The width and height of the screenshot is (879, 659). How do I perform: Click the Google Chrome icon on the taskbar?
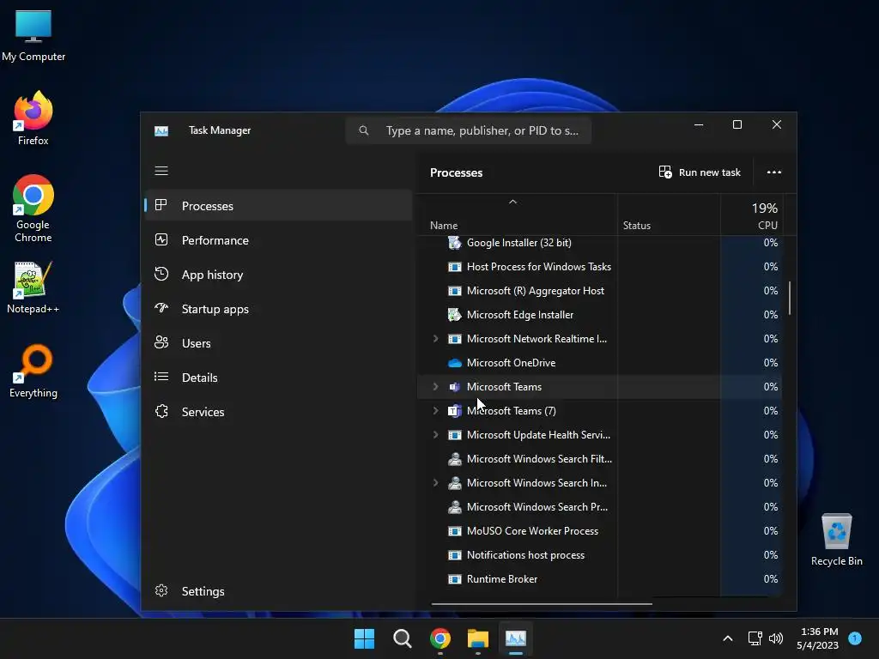[x=440, y=638]
